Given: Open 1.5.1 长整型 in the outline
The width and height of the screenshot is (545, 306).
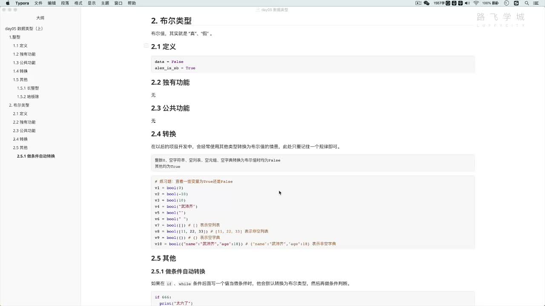Looking at the screenshot, I should point(28,88).
